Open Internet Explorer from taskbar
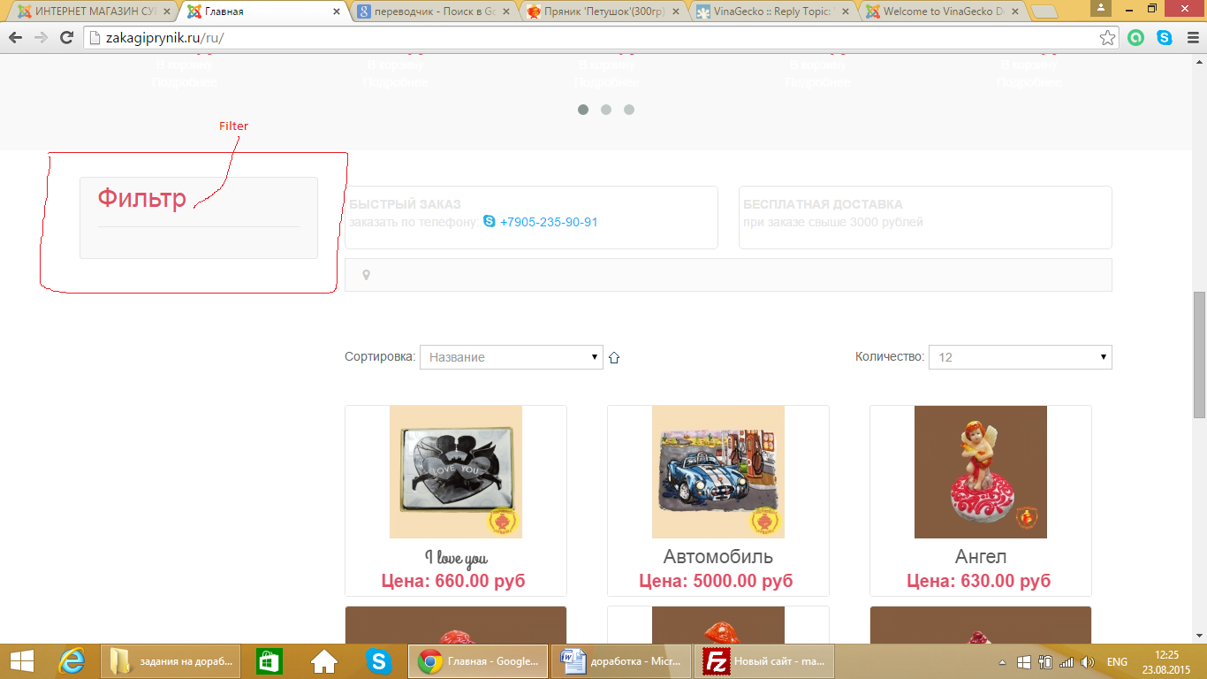 (71, 661)
